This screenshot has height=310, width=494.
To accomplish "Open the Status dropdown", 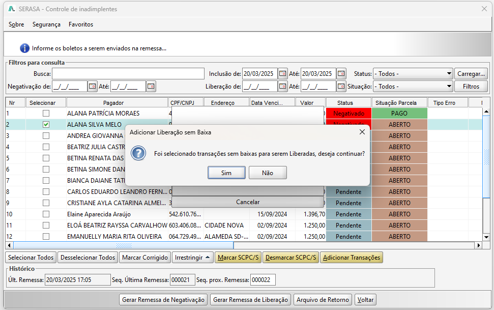I will (x=413, y=74).
